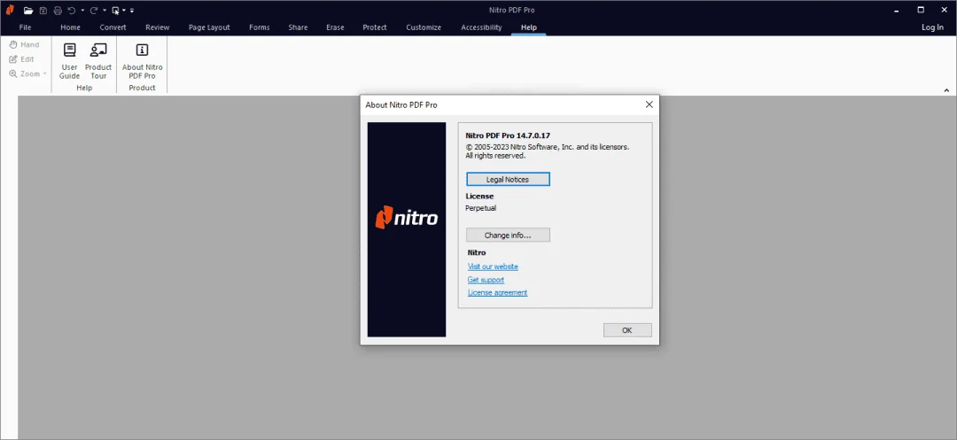Switch to the Forms tab
The image size is (957, 440).
[260, 27]
